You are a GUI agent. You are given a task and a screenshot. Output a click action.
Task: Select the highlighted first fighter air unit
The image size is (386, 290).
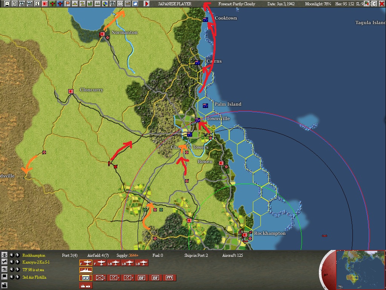point(86,263)
